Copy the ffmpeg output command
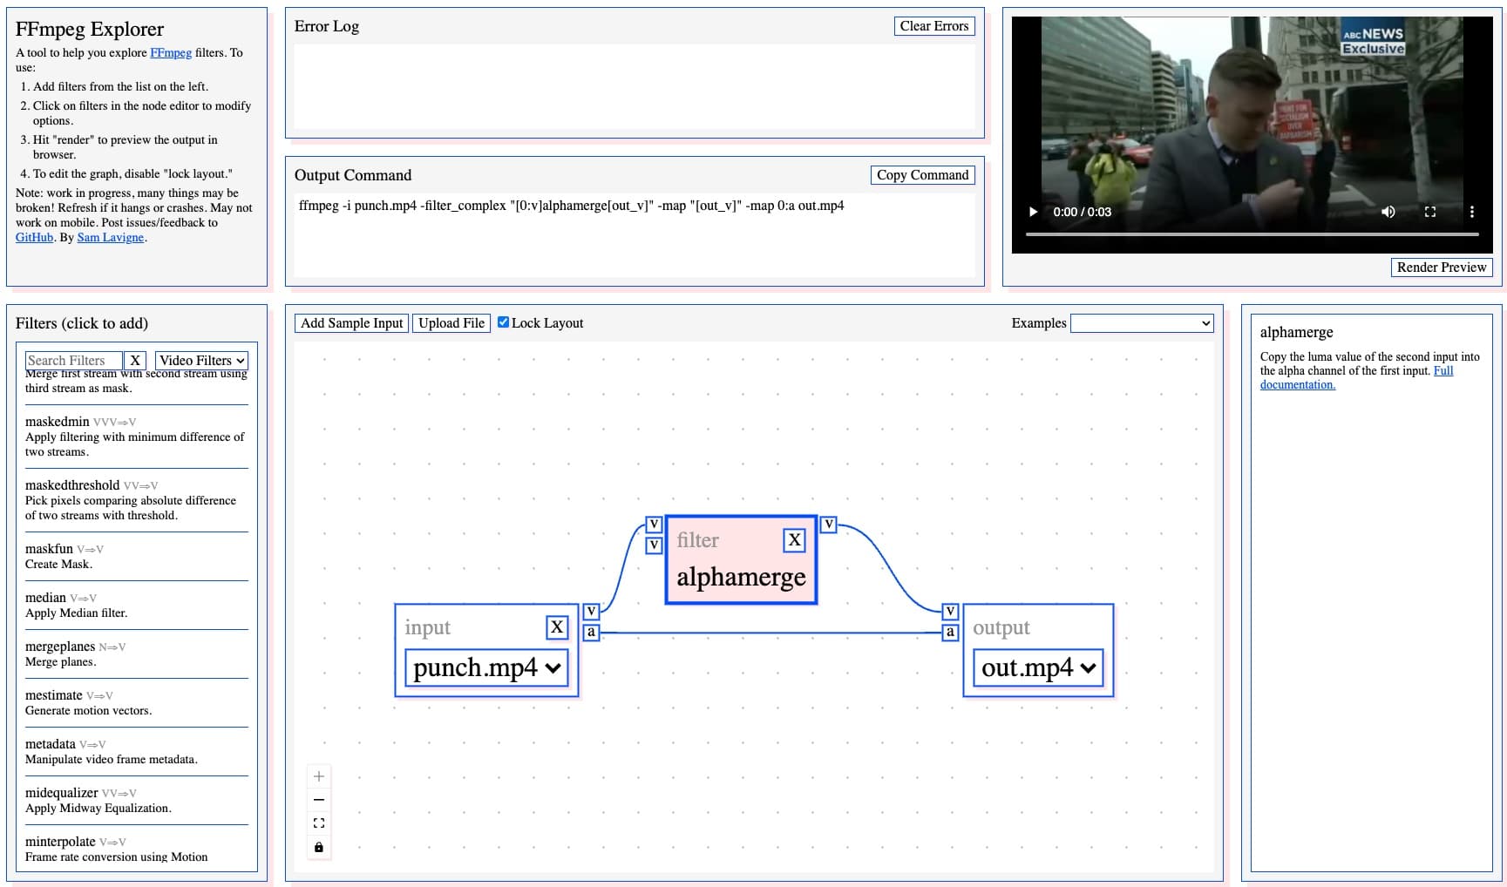 pyautogui.click(x=922, y=175)
